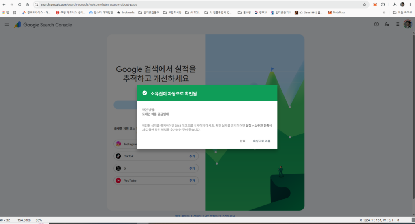The width and height of the screenshot is (415, 224).
Task: Open the browser extensions puzzle menu
Action: pos(383,4)
